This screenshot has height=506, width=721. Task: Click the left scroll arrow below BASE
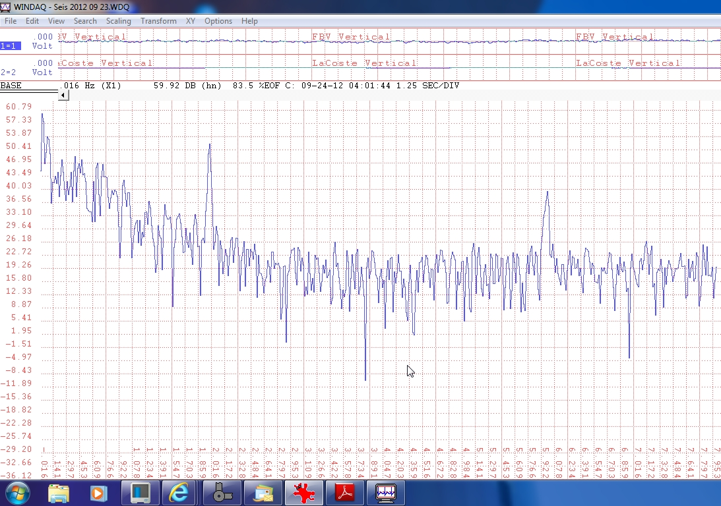(x=64, y=95)
